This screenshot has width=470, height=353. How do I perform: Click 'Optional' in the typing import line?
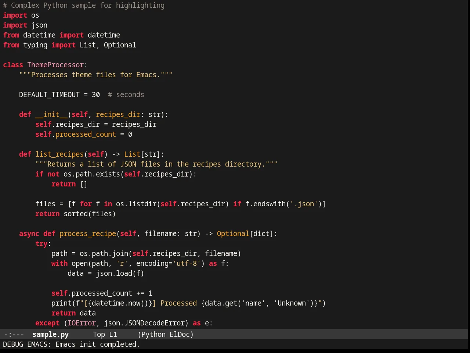120,45
